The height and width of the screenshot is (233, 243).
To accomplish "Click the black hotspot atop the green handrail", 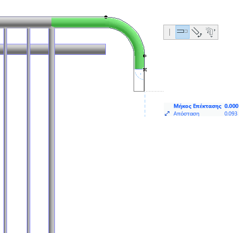I will click(106, 17).
